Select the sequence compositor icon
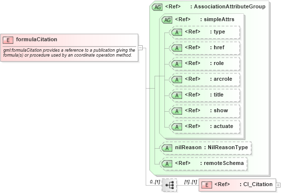 (x=169, y=185)
